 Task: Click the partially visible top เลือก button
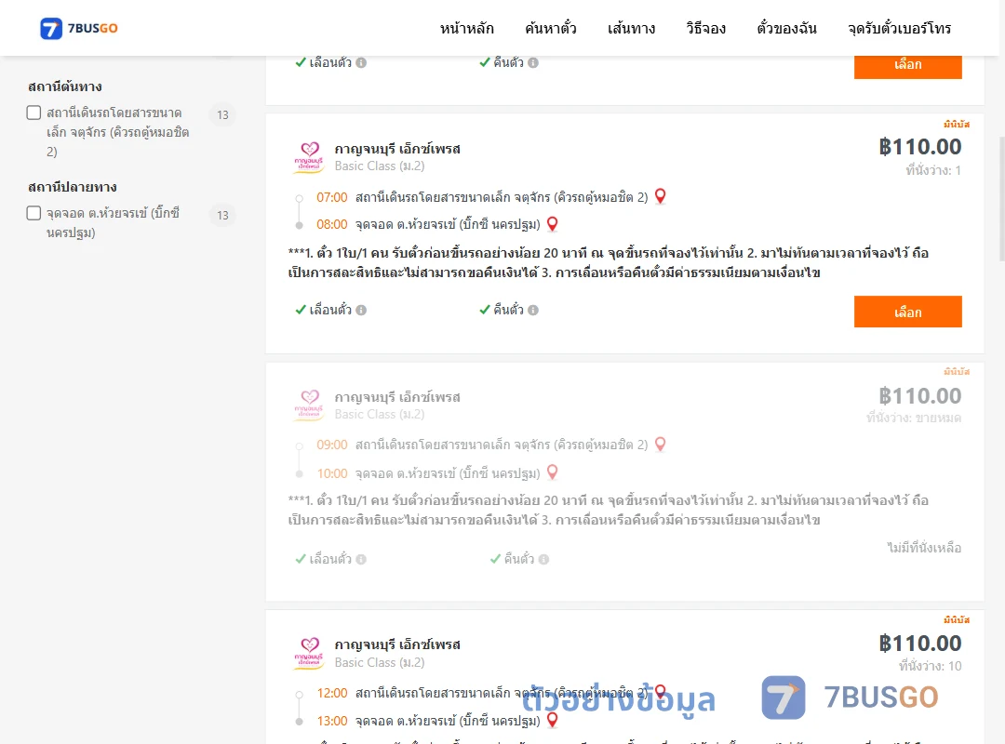coord(907,67)
